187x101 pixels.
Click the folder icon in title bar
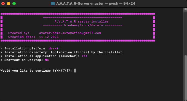click(53, 4)
